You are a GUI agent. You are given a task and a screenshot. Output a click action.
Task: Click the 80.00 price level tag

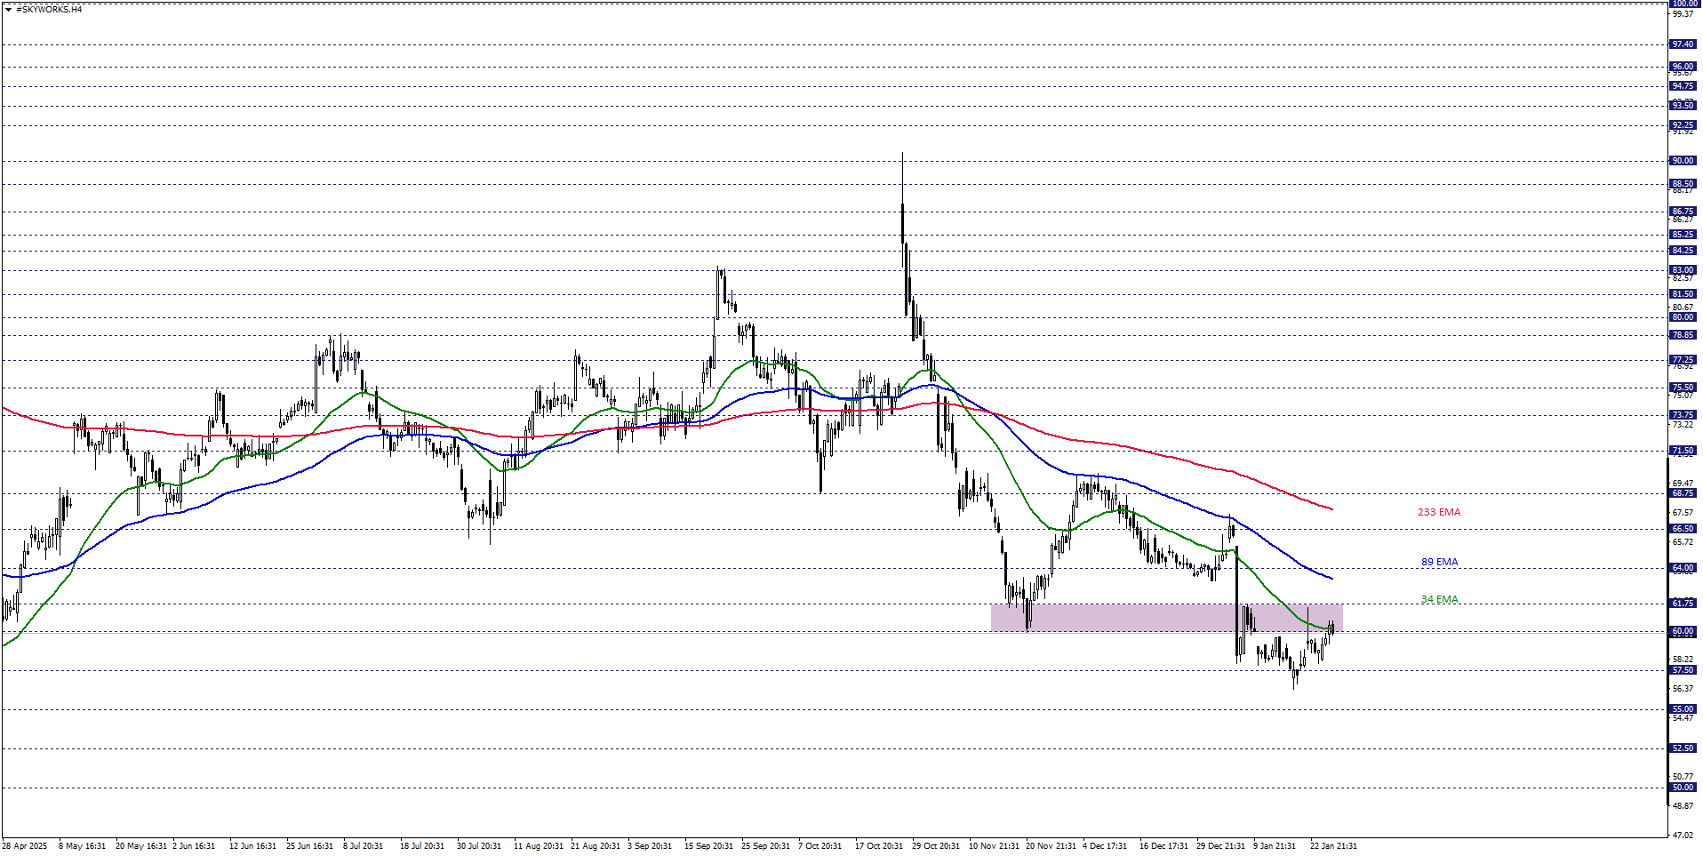point(1683,317)
